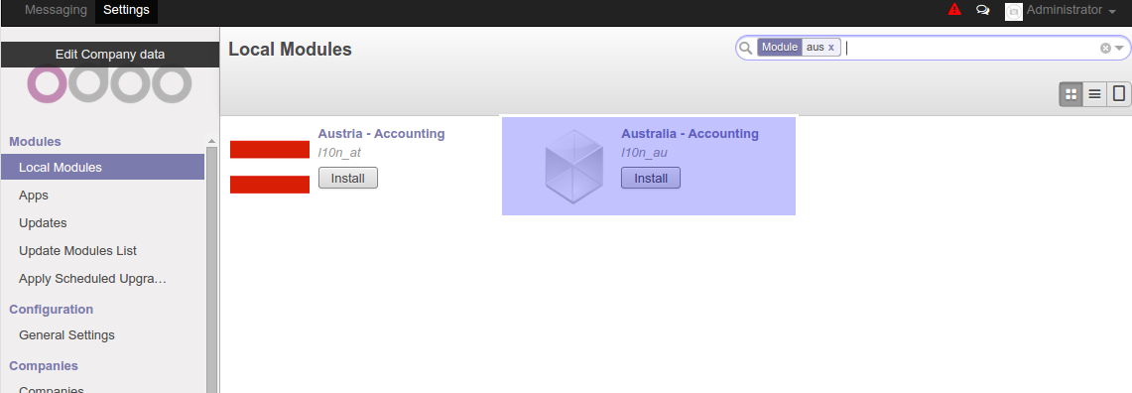The image size is (1132, 393).
Task: Open the red warning alert icon
Action: pyautogui.click(x=954, y=10)
